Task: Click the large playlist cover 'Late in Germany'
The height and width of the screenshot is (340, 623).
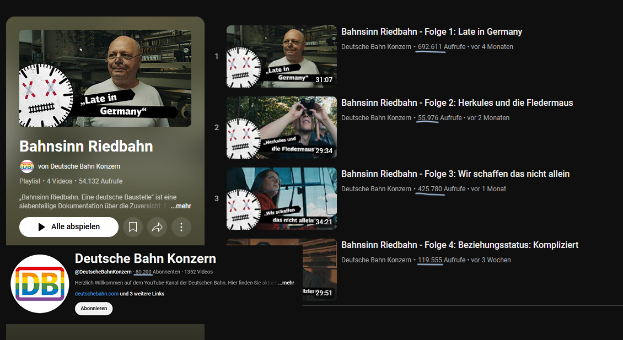Action: click(x=105, y=78)
